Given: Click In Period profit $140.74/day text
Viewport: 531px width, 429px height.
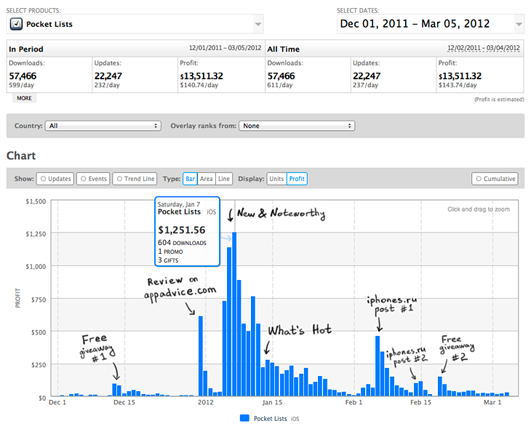Looking at the screenshot, I should 199,85.
